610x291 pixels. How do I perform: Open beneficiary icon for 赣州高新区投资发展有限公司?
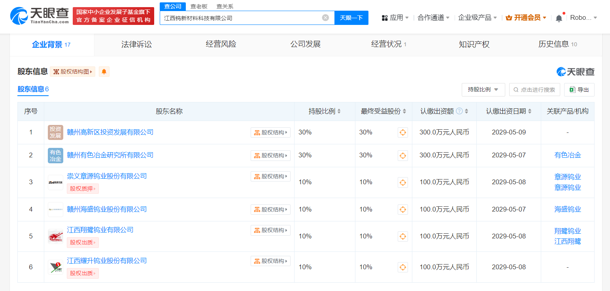pyautogui.click(x=402, y=132)
